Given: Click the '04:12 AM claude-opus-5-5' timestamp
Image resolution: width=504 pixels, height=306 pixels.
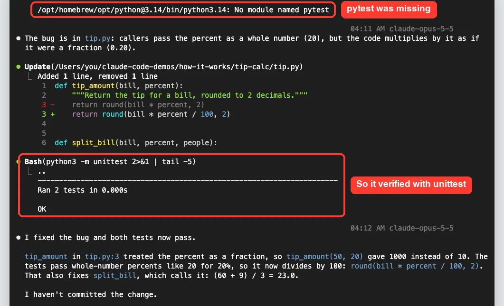Looking at the screenshot, I should (402, 228).
